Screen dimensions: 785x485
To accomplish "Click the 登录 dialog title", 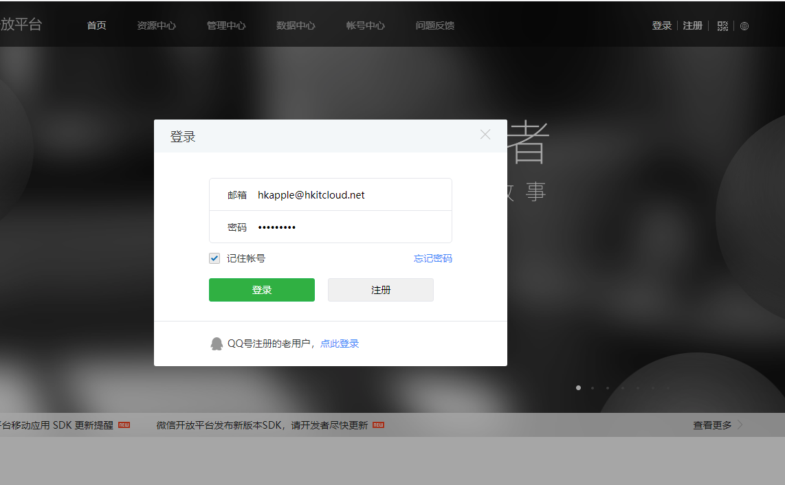I will coord(183,137).
